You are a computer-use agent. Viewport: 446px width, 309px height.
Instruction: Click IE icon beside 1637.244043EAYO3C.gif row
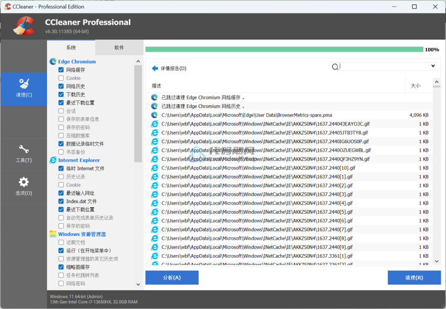[155, 124]
